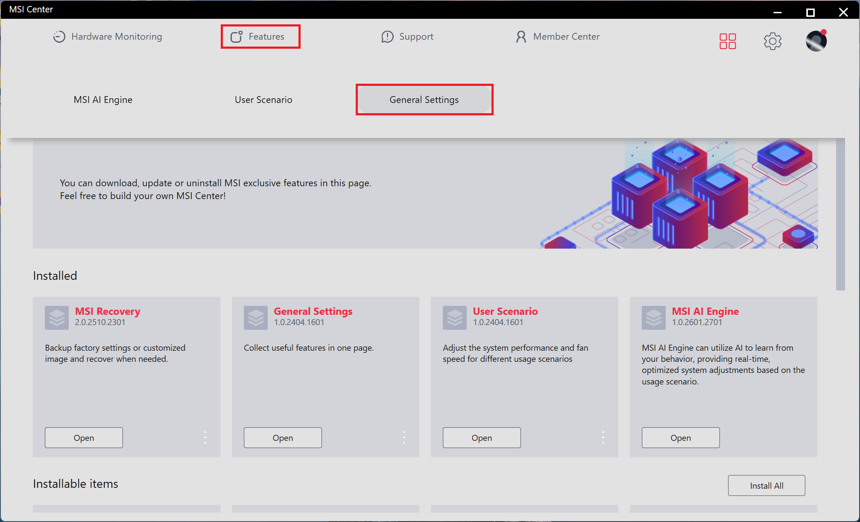Click "Collect useful features in one page." text
The width and height of the screenshot is (860, 522).
(309, 348)
